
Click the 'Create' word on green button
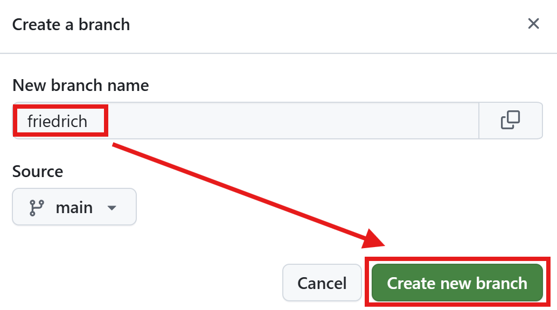tap(410, 284)
